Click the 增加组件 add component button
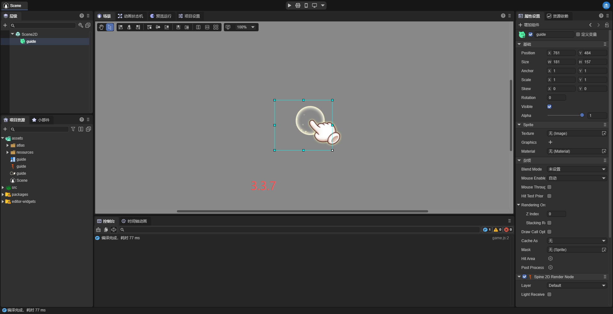The height and width of the screenshot is (314, 613). coord(529,25)
